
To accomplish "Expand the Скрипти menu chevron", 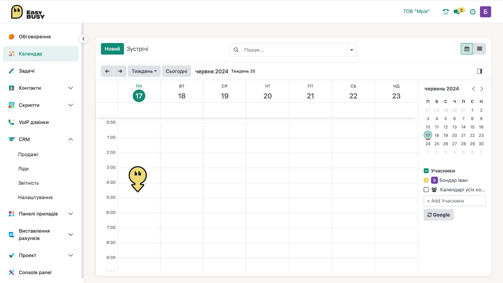I will click(71, 105).
